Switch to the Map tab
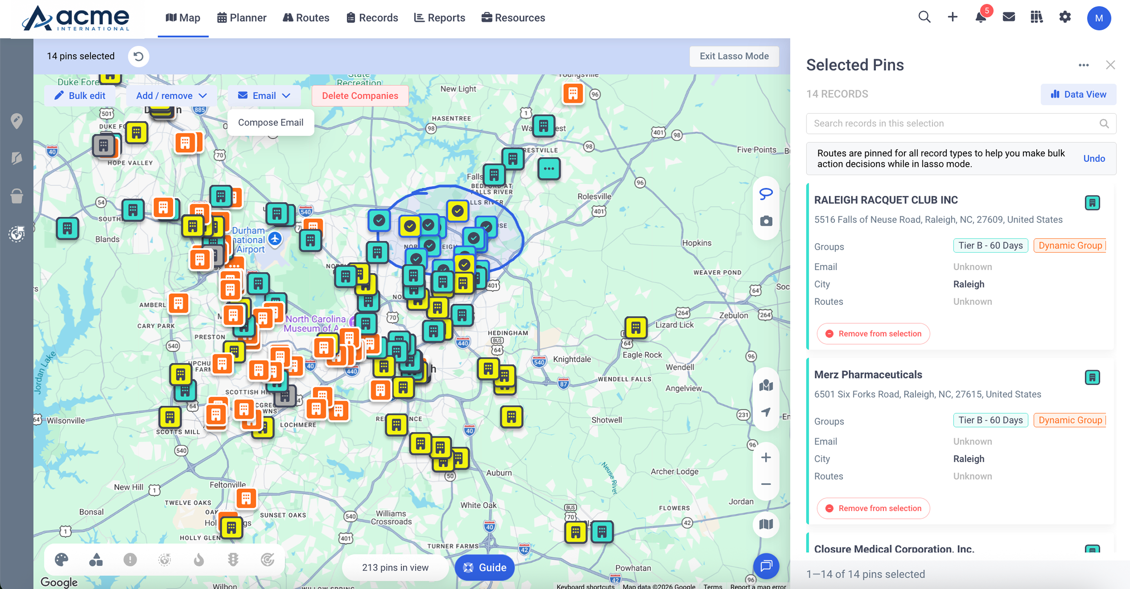This screenshot has width=1130, height=589. [x=183, y=18]
